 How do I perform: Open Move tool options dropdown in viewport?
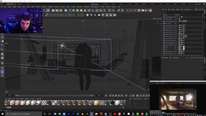(x=10, y=43)
